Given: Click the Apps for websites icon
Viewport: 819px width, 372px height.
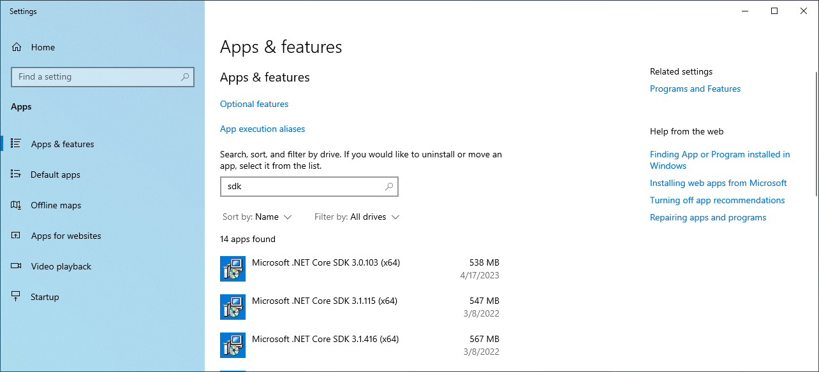Looking at the screenshot, I should click(x=17, y=236).
